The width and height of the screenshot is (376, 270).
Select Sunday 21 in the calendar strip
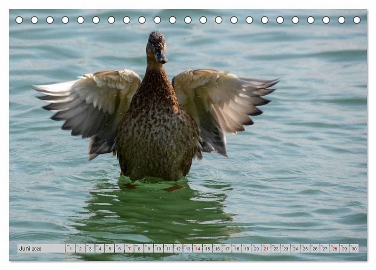pyautogui.click(x=266, y=248)
